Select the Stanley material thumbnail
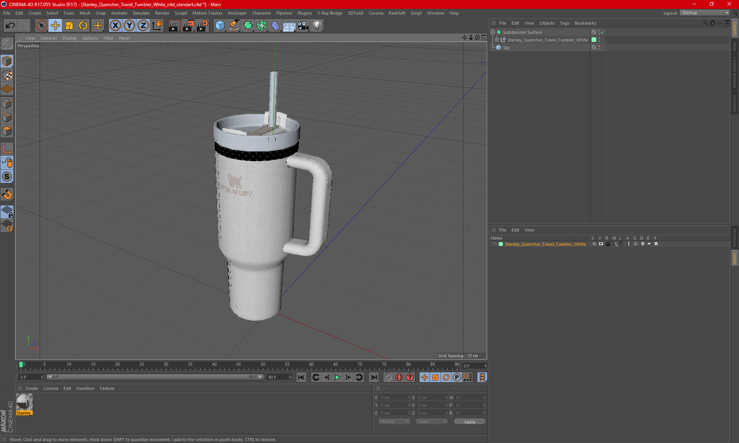This screenshot has width=739, height=443. (24, 402)
